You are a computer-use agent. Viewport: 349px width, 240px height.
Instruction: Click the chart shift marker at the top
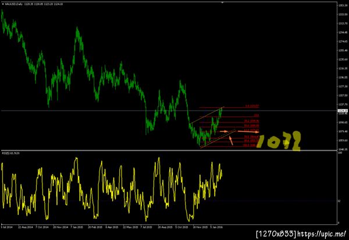[x=222, y=3]
